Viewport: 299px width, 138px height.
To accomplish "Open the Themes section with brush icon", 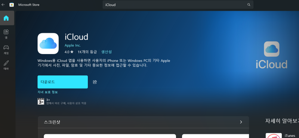I will point(6,65).
